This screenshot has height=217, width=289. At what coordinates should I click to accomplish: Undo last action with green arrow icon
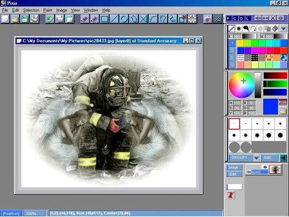click(x=50, y=19)
